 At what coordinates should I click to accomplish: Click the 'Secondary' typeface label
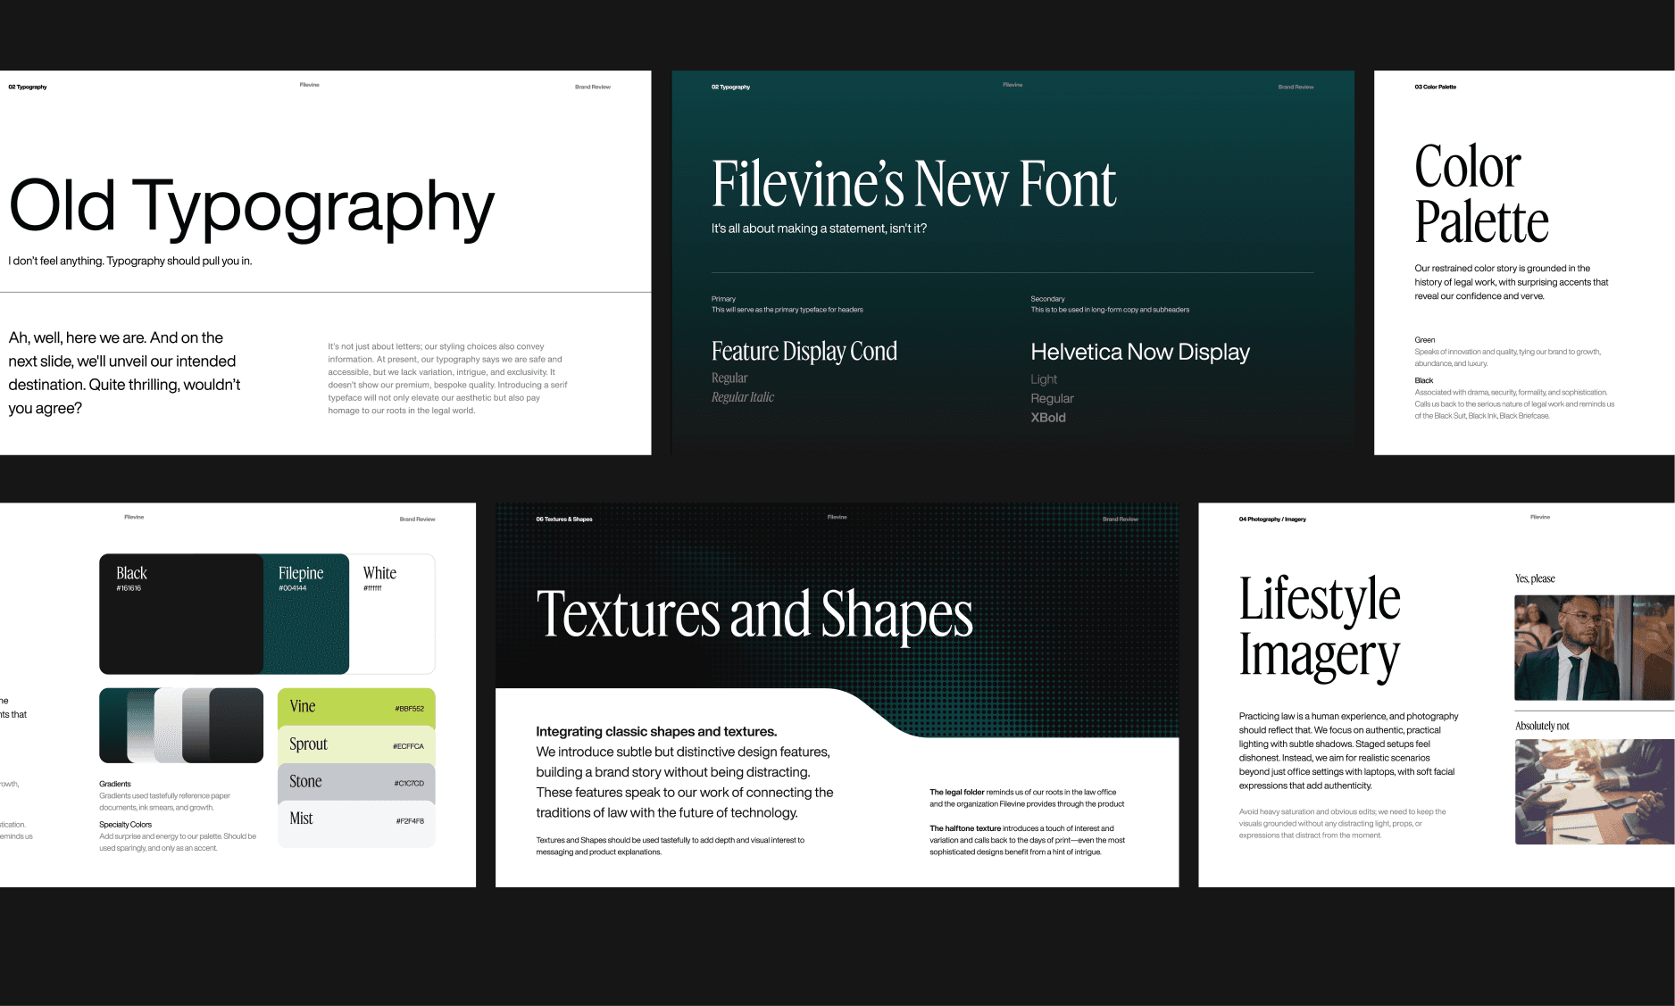[x=1047, y=299]
